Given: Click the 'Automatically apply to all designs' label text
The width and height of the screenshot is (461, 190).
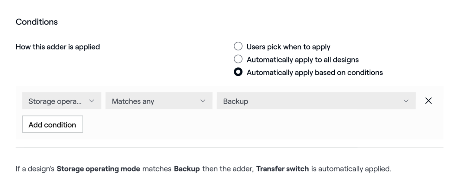Looking at the screenshot, I should pyautogui.click(x=302, y=60).
